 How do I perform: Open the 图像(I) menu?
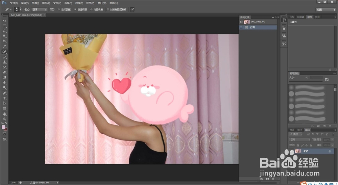coord(35,3)
